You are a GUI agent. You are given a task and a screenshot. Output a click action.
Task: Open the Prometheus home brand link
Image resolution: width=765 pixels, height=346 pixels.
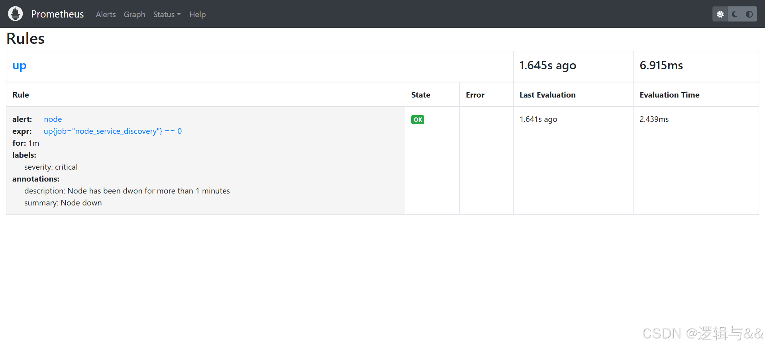[57, 14]
